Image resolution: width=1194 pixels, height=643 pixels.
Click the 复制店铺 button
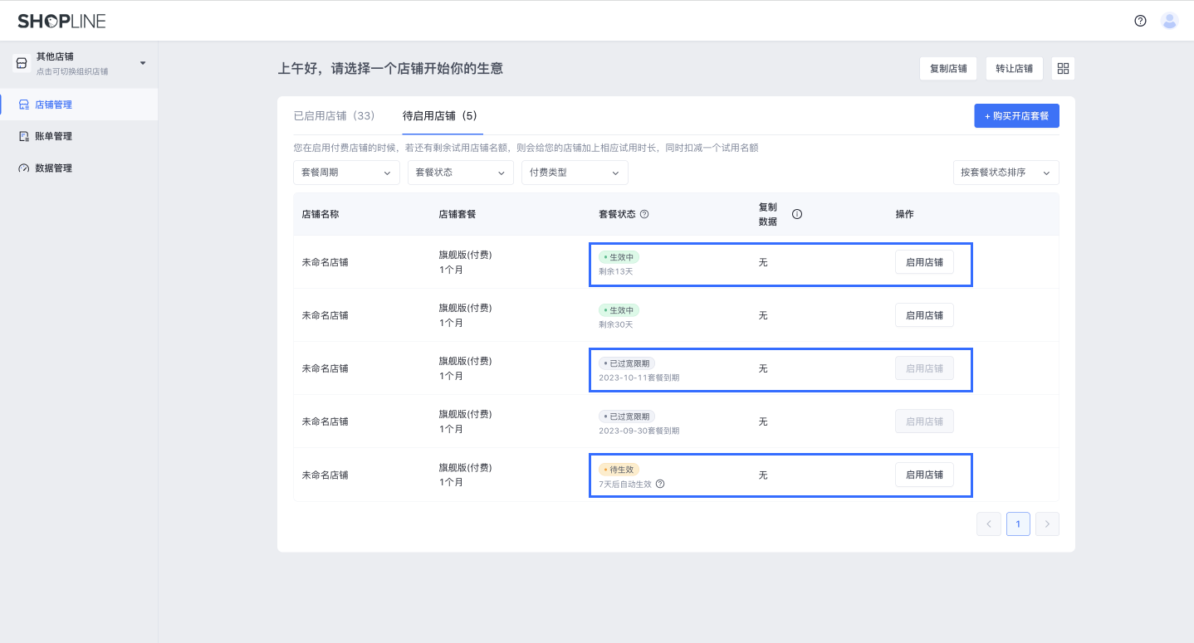(947, 69)
